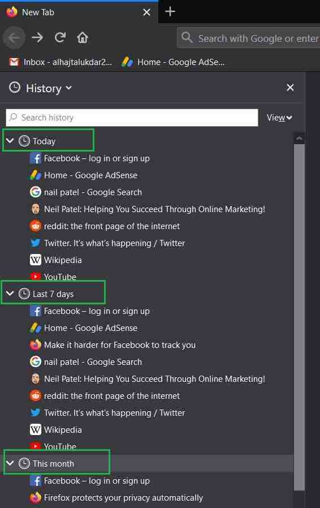Open the Home - Google AdSense bookmark
Viewport: 320px width, 508px height.
(173, 62)
